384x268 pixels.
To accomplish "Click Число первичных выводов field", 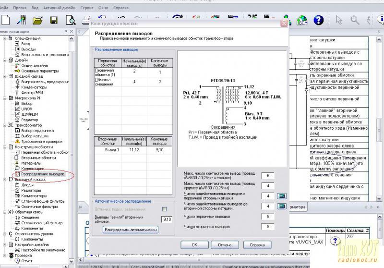I will click(268, 216).
